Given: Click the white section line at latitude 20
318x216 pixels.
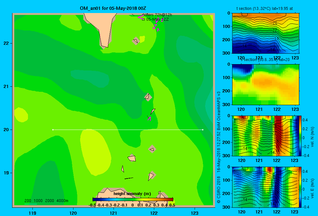Looking at the screenshot, I should coord(128,130).
